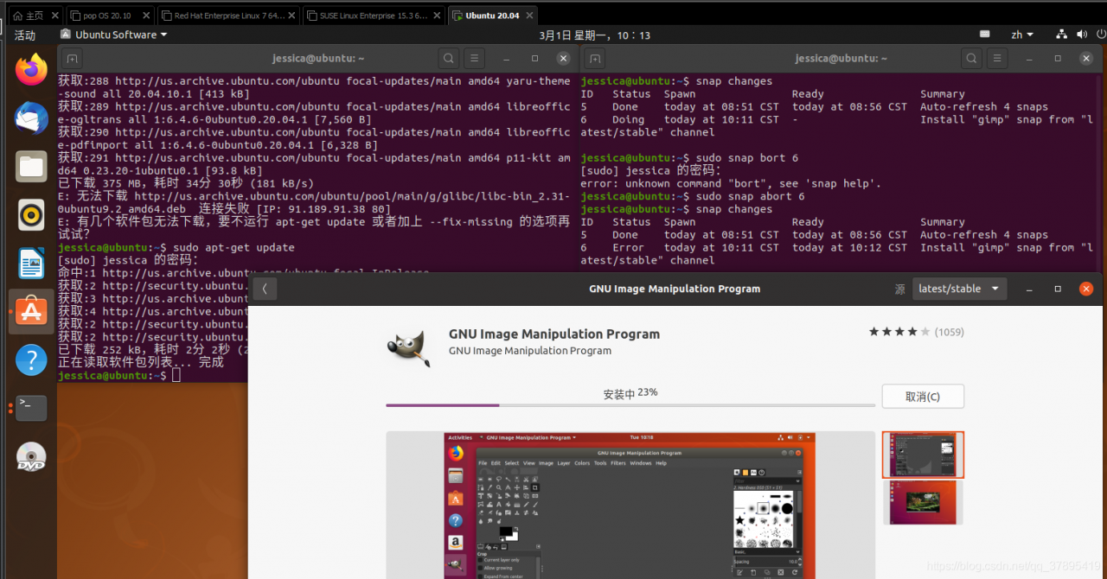1107x579 pixels.
Task: Select the Red Hat Enterprise Linux 7 tab
Action: [x=228, y=16]
